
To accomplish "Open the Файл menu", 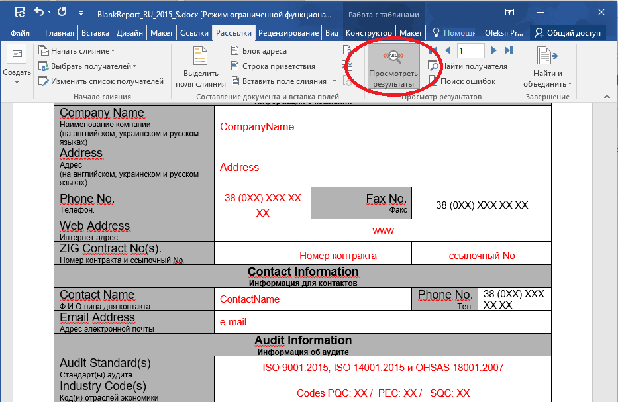I will pyautogui.click(x=20, y=33).
